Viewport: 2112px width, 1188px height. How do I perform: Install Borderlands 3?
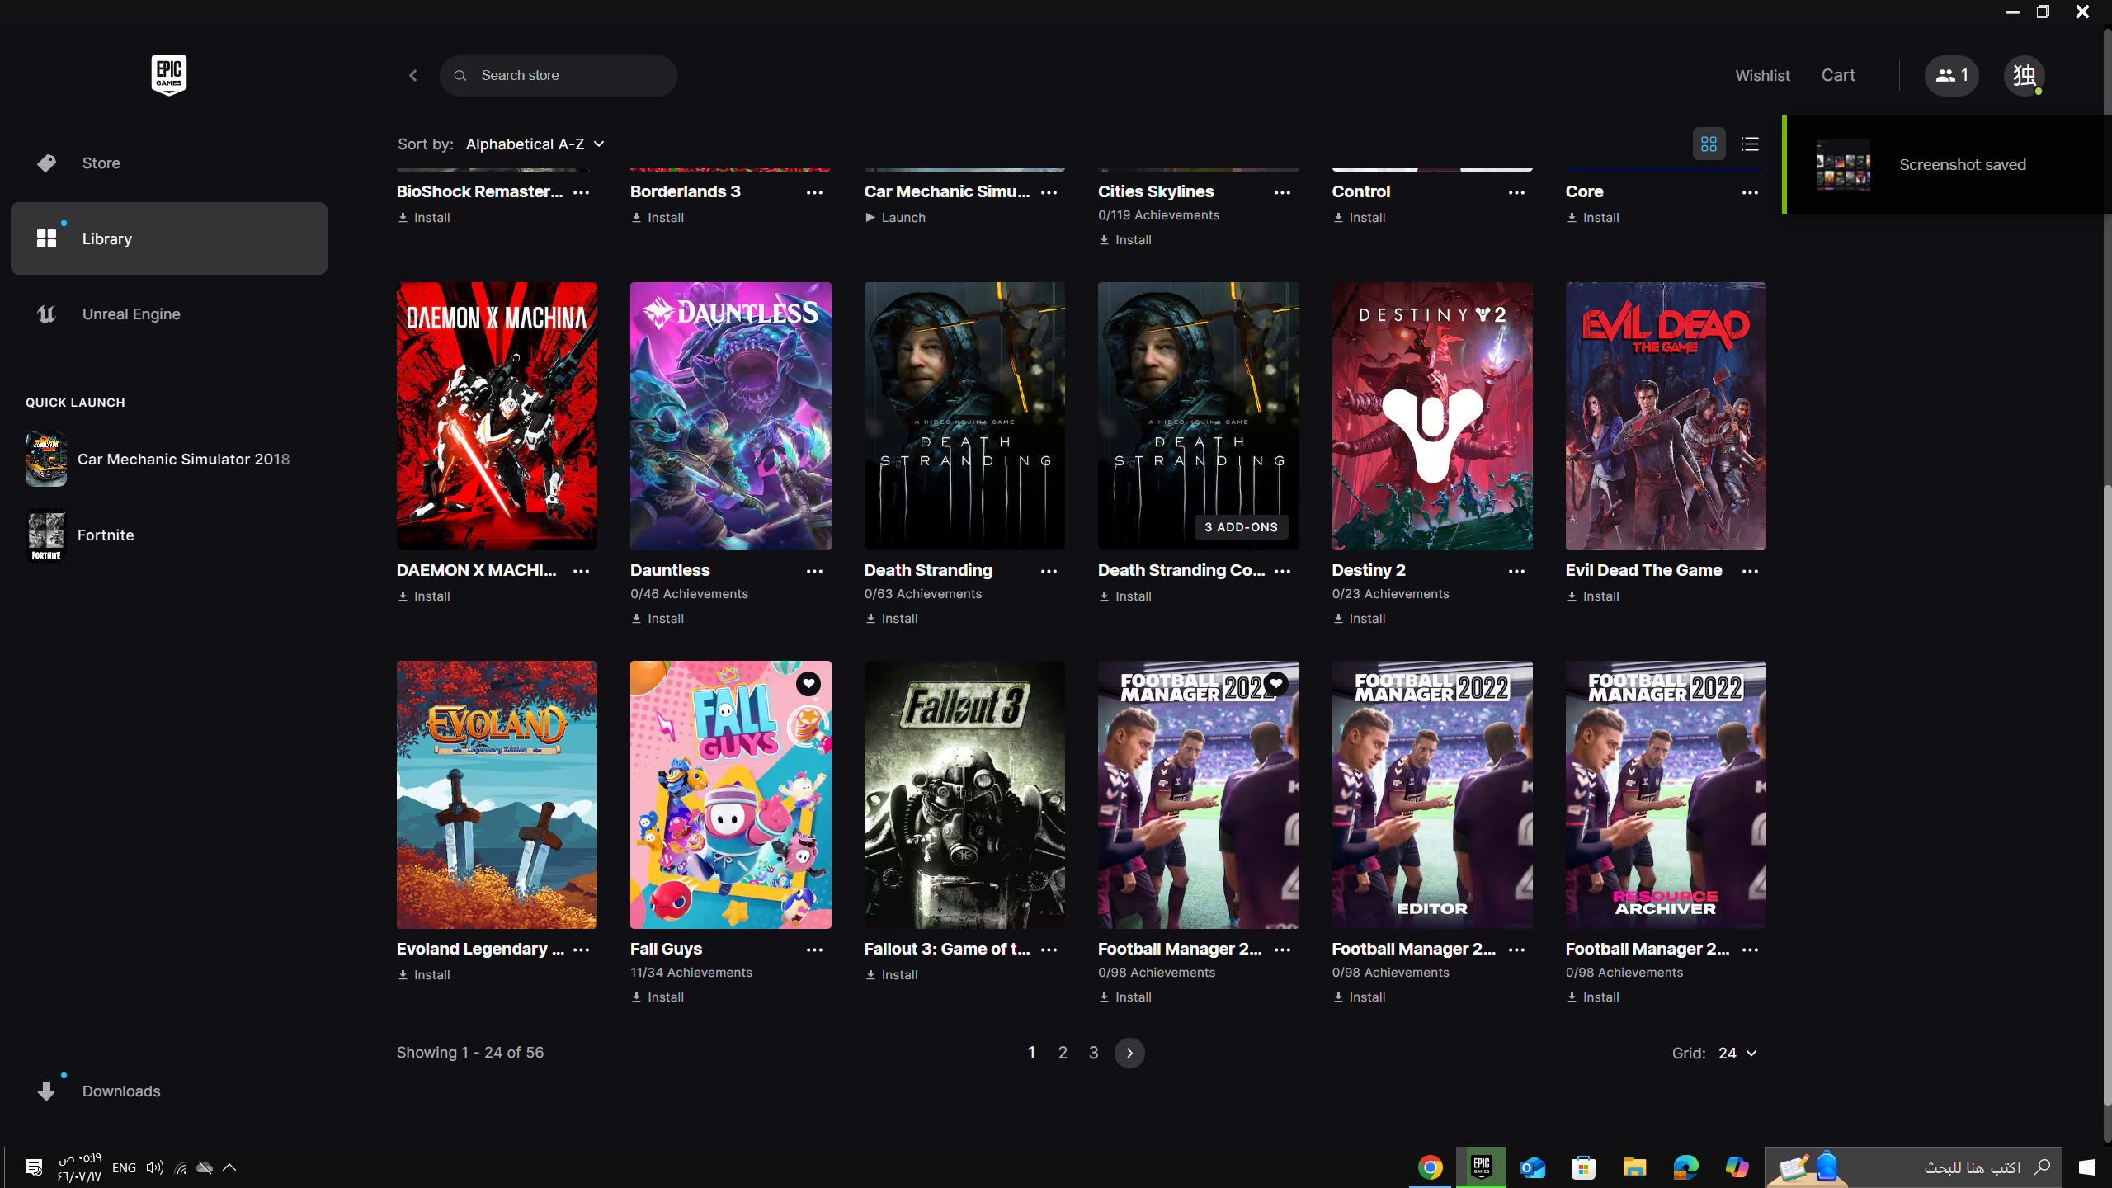point(658,218)
